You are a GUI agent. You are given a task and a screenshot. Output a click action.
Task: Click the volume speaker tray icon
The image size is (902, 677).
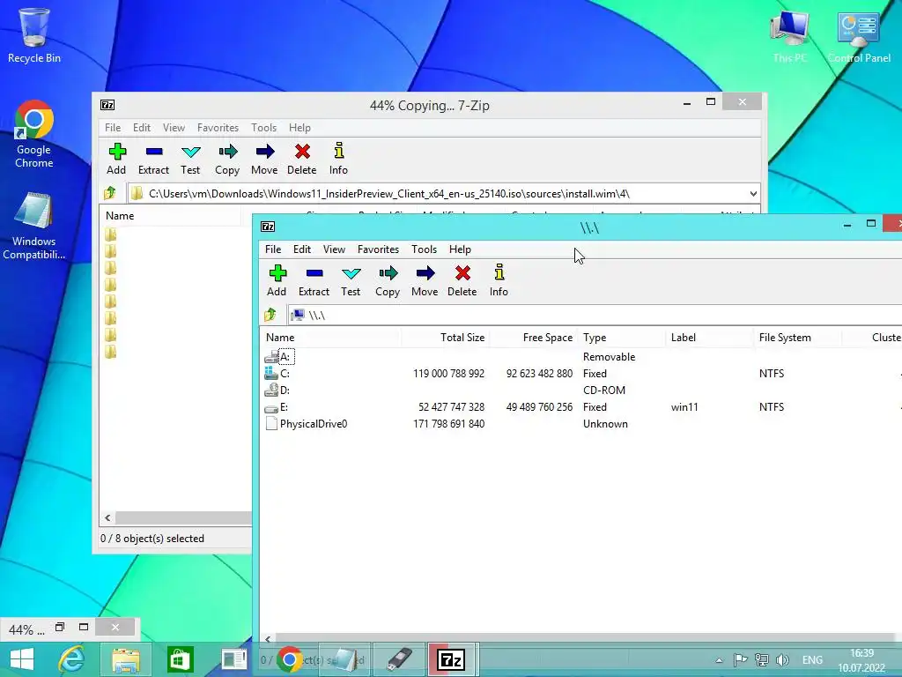(782, 659)
